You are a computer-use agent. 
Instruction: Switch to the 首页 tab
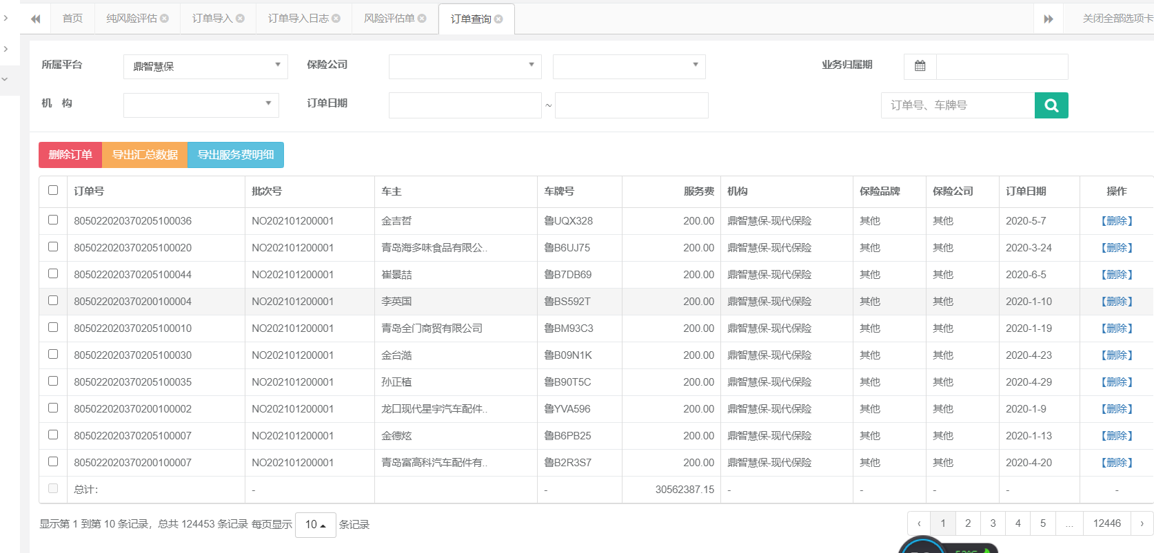click(72, 19)
